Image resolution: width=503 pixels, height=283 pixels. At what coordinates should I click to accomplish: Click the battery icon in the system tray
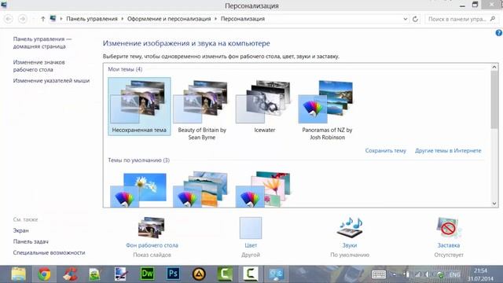[x=407, y=274]
